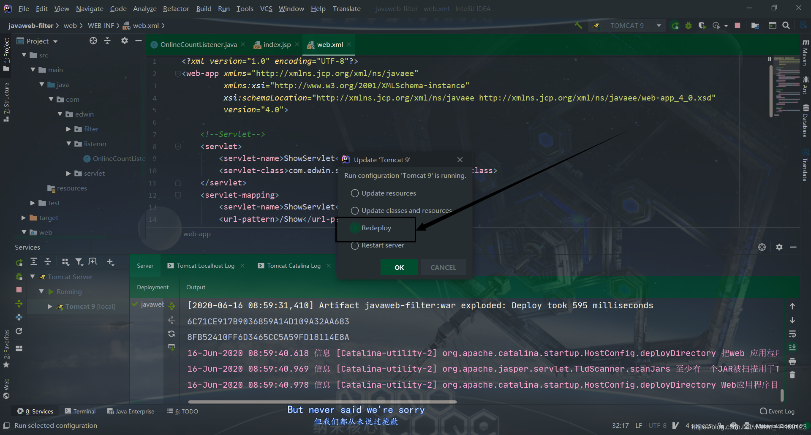Click the Search Everywhere magnifier icon
Screen dimensions: 811x435
786,25
